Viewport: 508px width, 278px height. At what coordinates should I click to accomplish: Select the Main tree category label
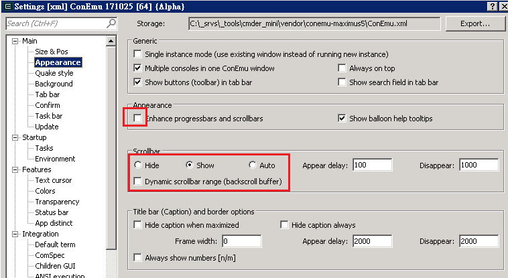point(29,41)
